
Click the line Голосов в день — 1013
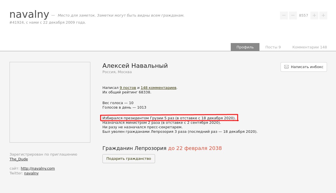point(124,107)
